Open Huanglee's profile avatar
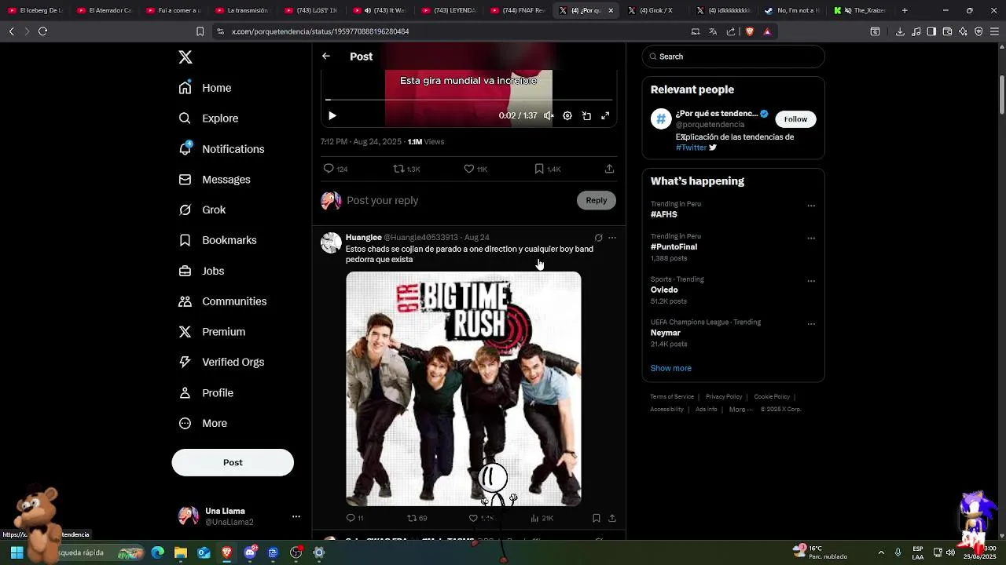This screenshot has width=1006, height=565. pos(331,242)
